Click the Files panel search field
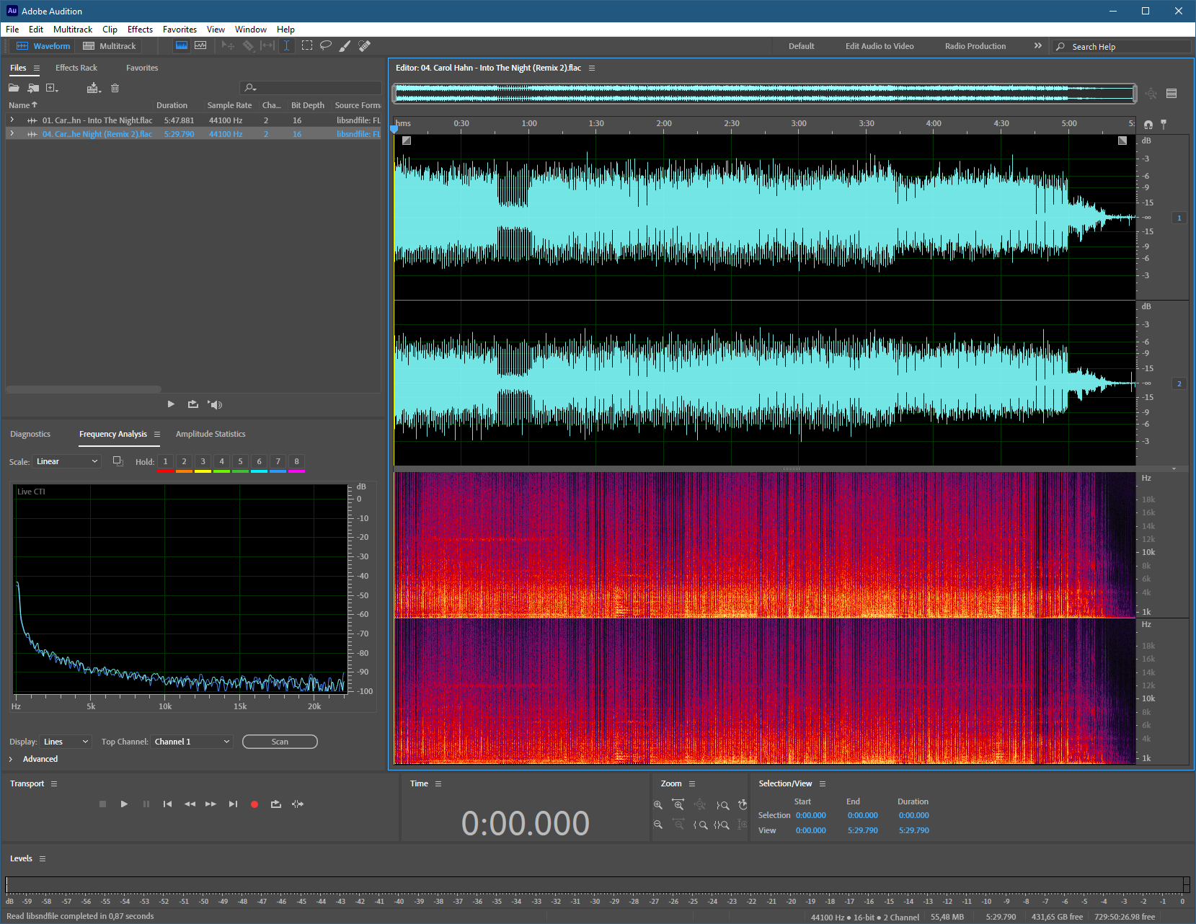The width and height of the screenshot is (1196, 924). [x=311, y=88]
